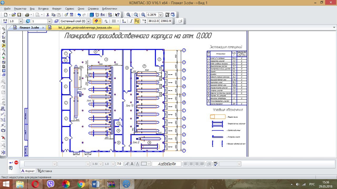Click the Cut scissors icon

click(48, 15)
